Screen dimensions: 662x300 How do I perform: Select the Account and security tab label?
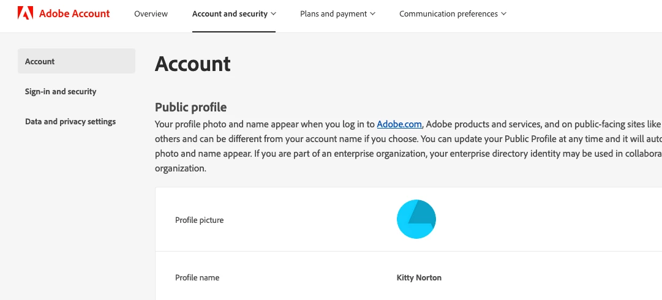tap(230, 14)
